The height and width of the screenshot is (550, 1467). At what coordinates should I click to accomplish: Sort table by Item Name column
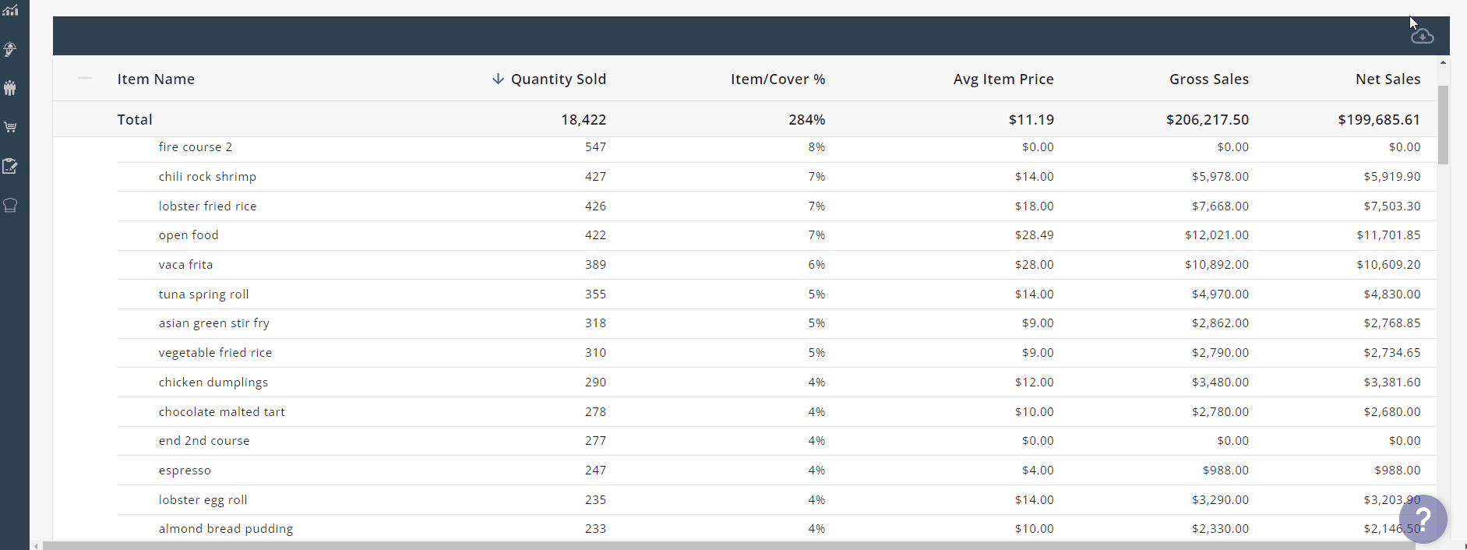tap(156, 79)
